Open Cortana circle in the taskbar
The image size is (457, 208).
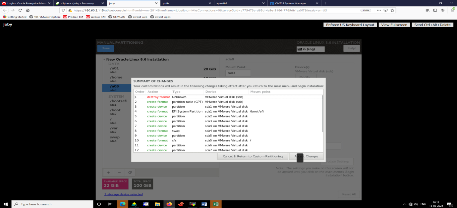click(99, 204)
